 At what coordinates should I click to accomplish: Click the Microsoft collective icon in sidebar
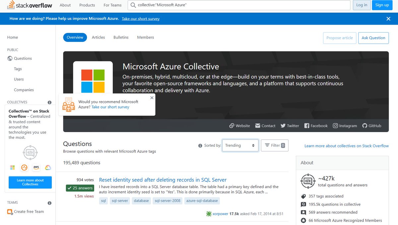13,167
